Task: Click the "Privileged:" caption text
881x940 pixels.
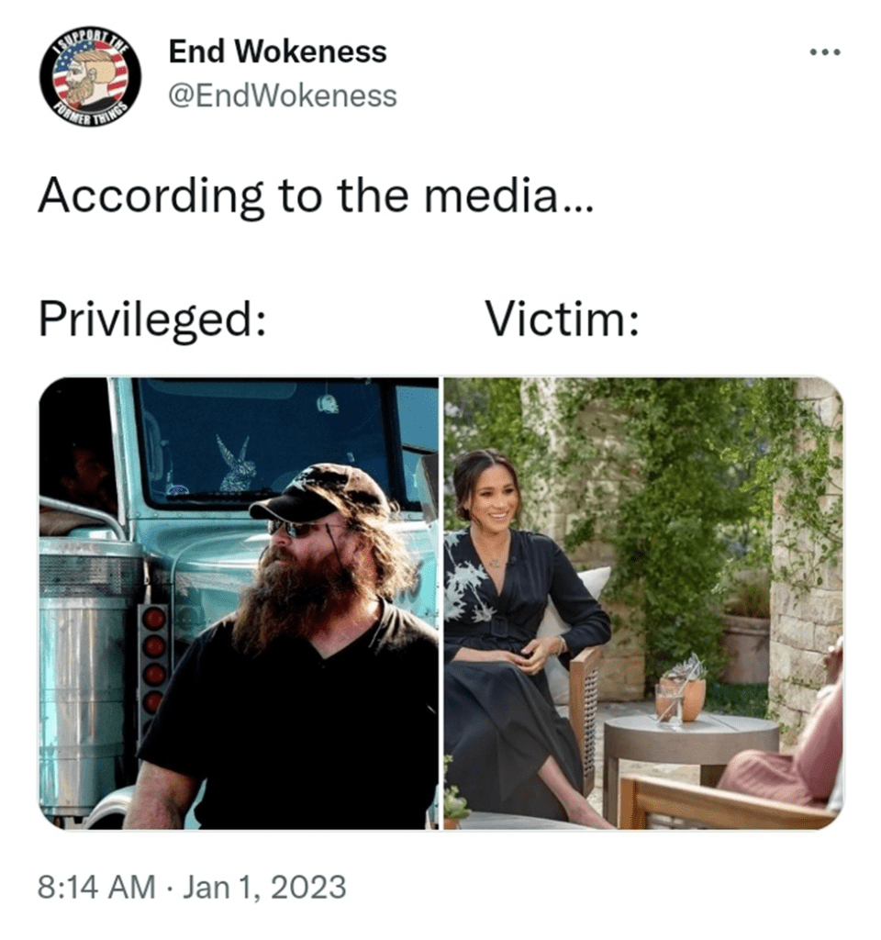Action: tap(152, 319)
